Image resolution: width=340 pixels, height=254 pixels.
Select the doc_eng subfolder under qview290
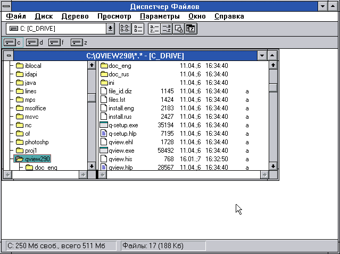coord(46,168)
